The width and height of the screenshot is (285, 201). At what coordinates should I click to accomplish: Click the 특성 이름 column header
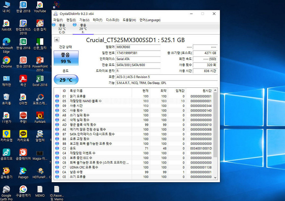tap(100, 91)
